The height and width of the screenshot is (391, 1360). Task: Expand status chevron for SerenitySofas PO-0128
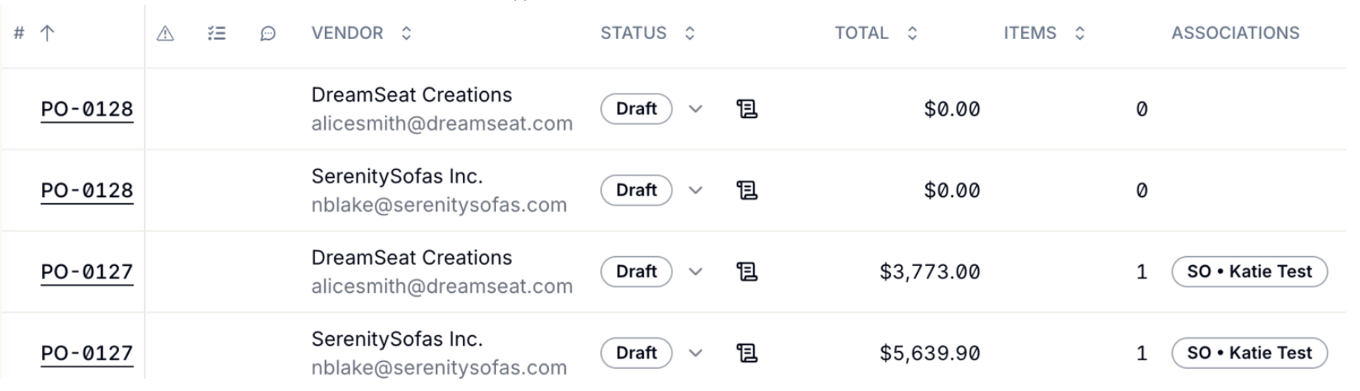[x=695, y=190]
